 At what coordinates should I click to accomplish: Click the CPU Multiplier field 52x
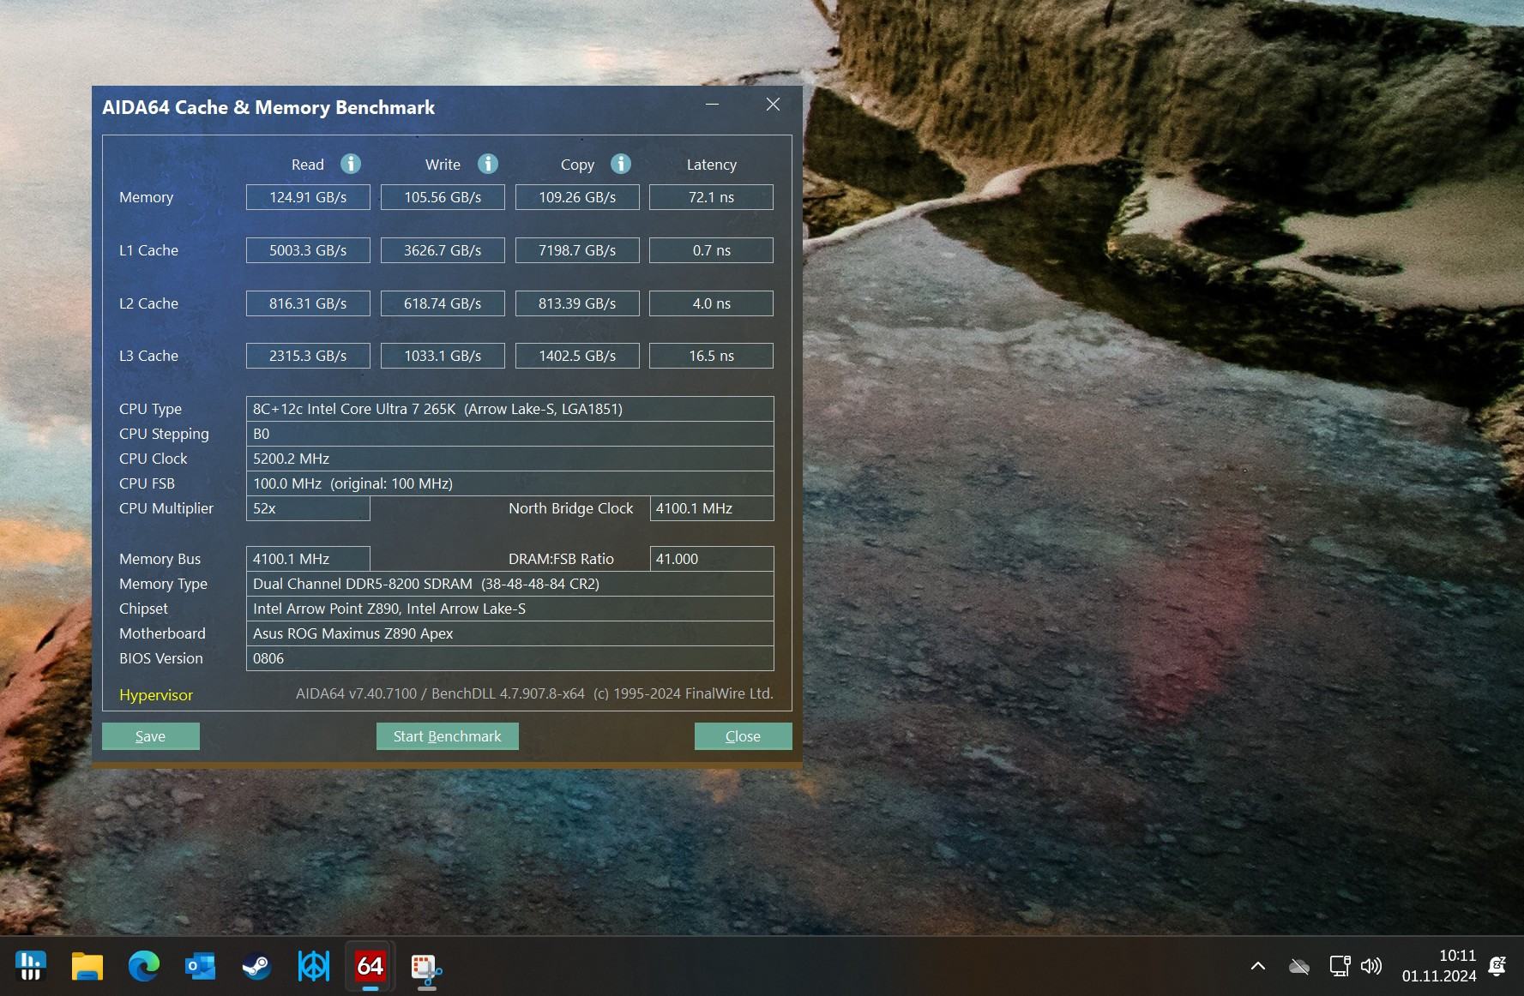308,508
